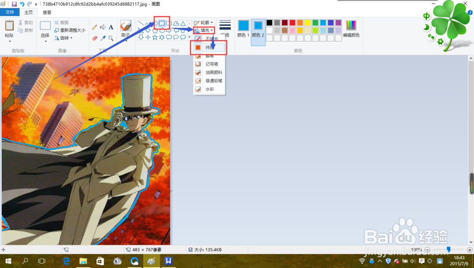The height and width of the screenshot is (268, 474).
Task: Choose the Hexagon shape
Action: pos(162,30)
